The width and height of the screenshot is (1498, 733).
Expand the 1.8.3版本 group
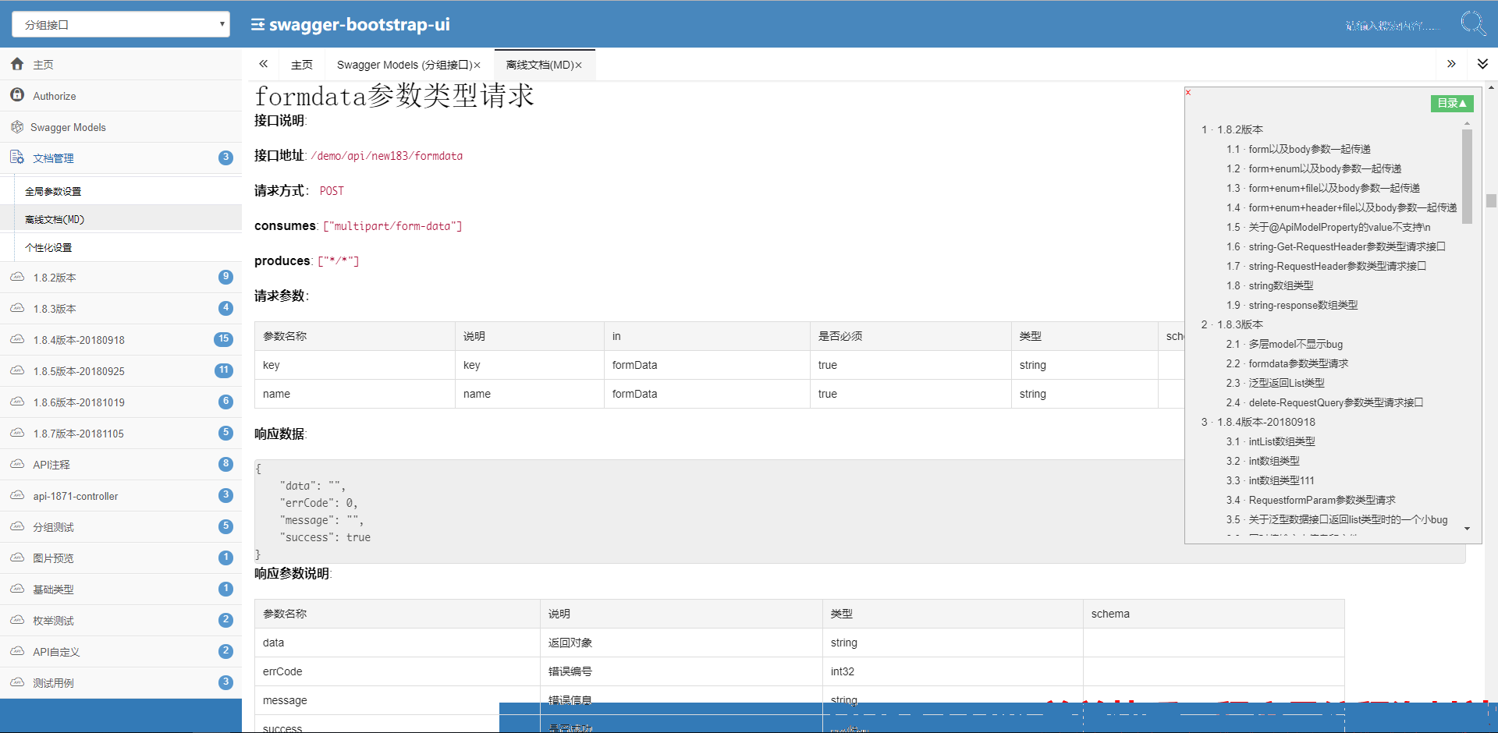(121, 309)
